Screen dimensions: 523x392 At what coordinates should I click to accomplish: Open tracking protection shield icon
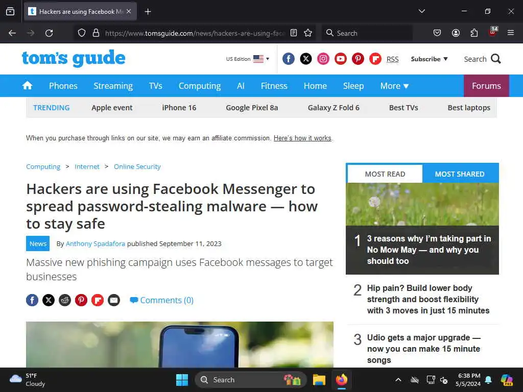tap(82, 33)
